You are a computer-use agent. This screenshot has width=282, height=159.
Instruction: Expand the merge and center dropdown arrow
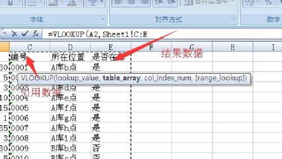coord(233,2)
